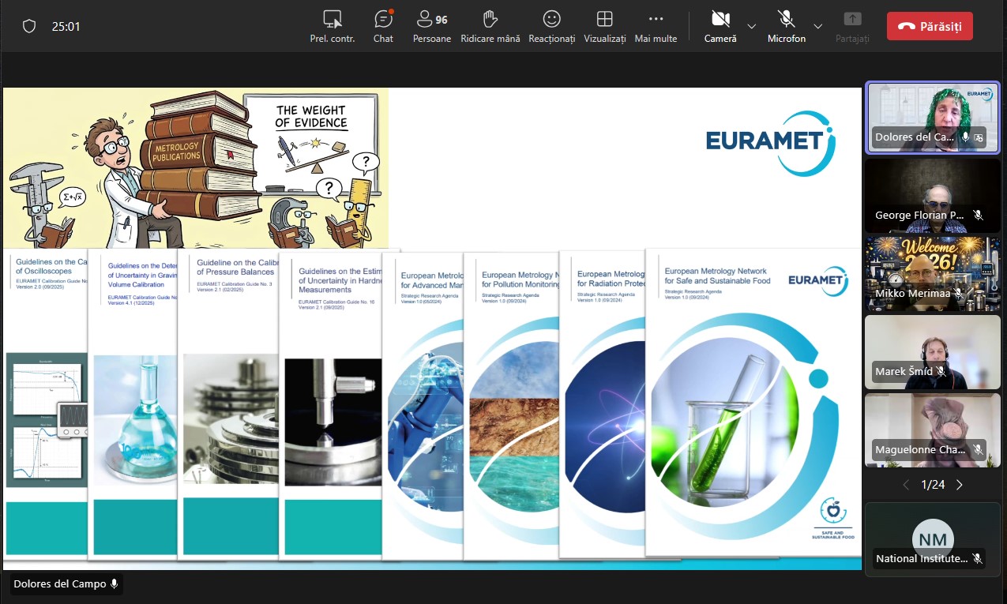
Task: Open the Vizualizați layout options
Action: pyautogui.click(x=604, y=26)
